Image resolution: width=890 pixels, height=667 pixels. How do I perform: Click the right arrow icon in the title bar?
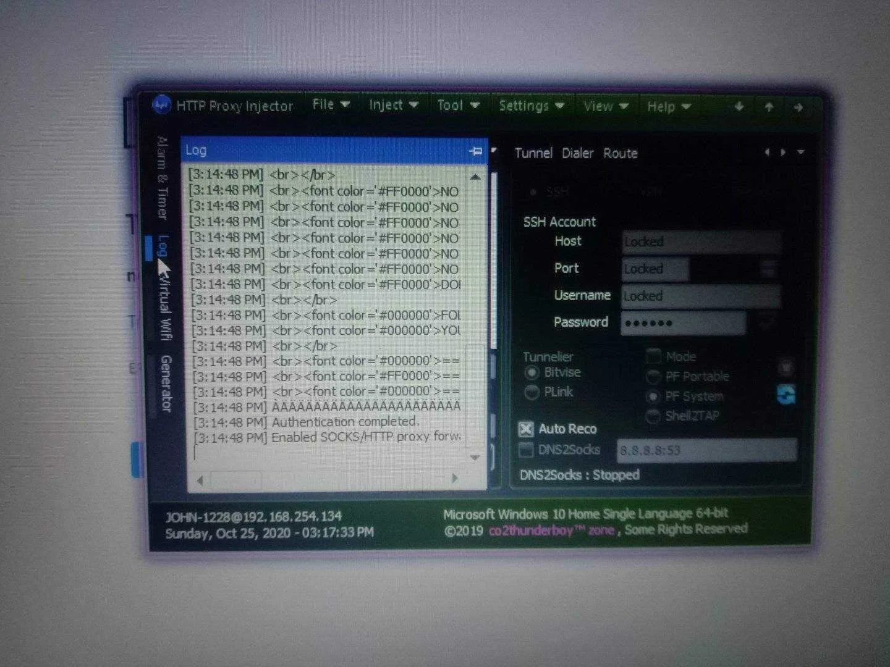point(798,108)
